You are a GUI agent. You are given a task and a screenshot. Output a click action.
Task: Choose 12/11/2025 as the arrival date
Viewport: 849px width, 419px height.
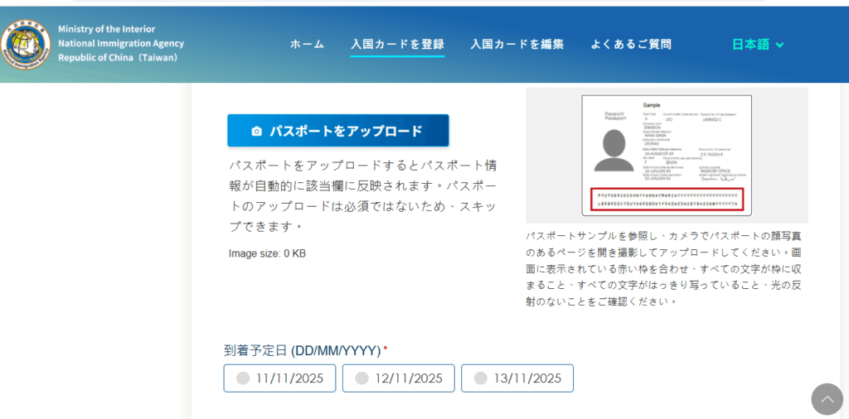398,378
